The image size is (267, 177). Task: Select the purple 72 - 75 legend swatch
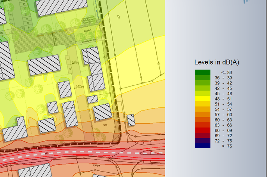(x=203, y=141)
